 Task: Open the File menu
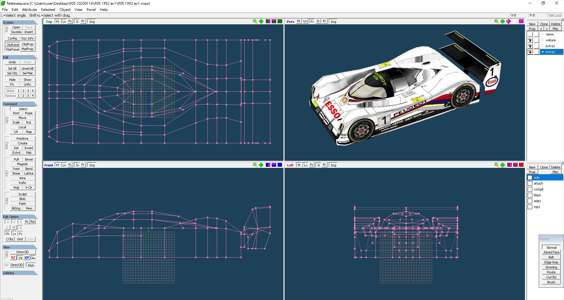[5, 9]
